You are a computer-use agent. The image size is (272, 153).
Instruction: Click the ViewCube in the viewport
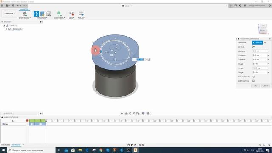[262, 29]
